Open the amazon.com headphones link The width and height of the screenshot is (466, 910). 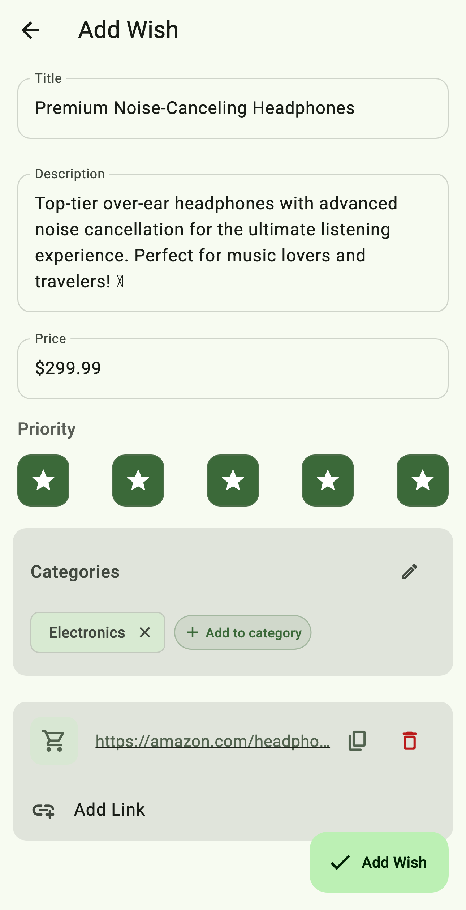point(212,741)
